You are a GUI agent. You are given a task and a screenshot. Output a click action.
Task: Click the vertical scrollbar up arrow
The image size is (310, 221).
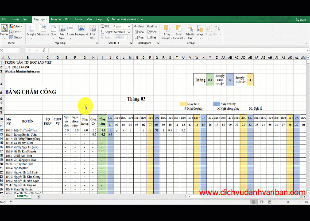(308, 57)
